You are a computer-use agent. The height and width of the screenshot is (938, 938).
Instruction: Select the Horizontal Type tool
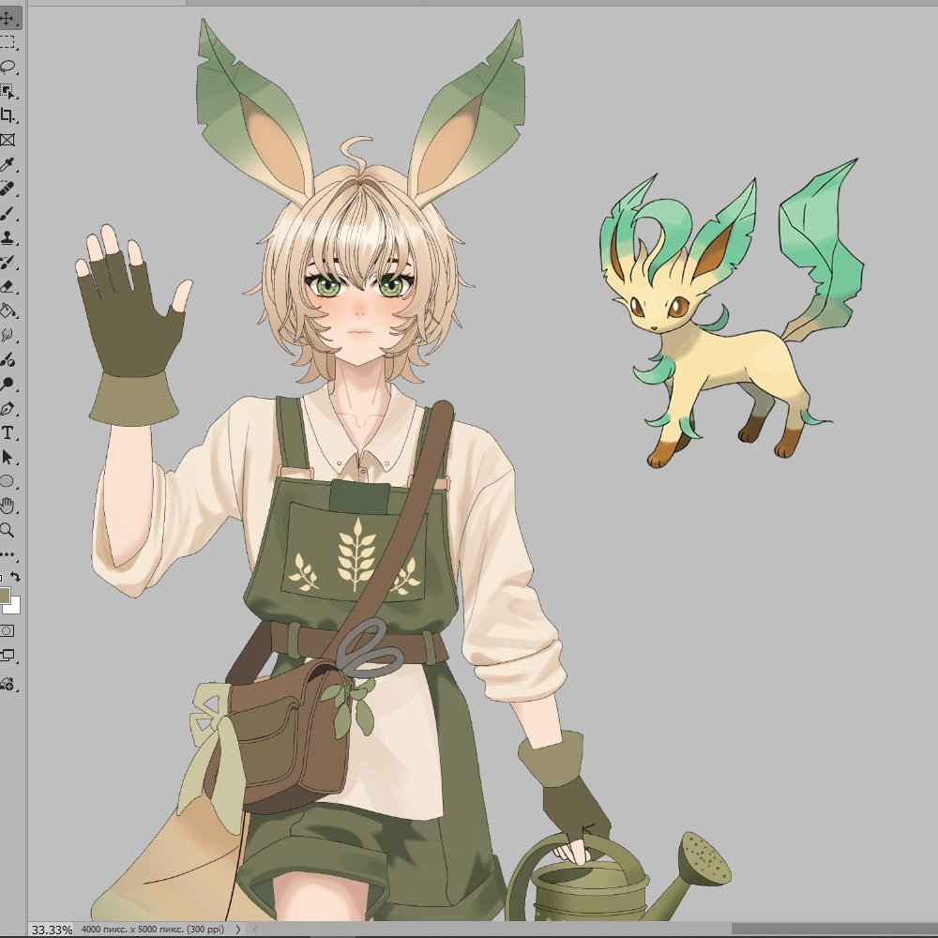pos(8,433)
